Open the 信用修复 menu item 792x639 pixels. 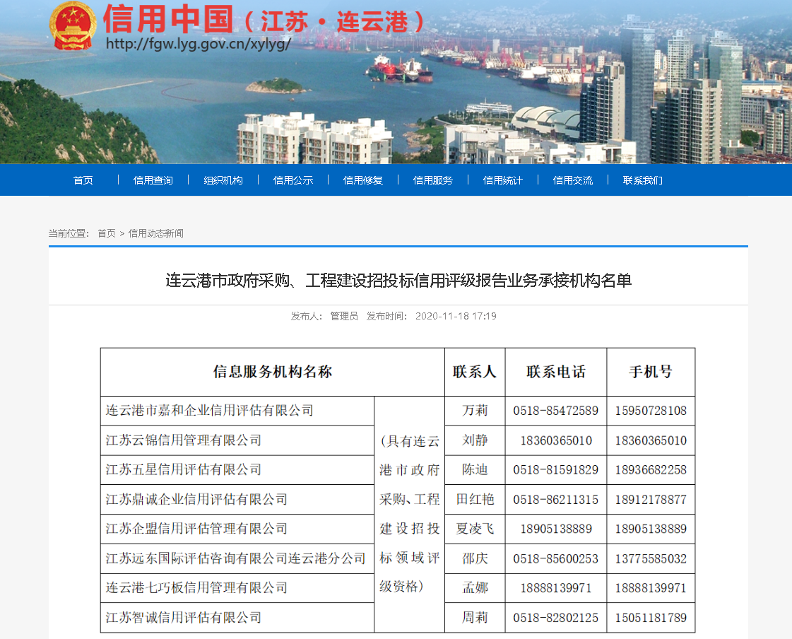(x=362, y=180)
